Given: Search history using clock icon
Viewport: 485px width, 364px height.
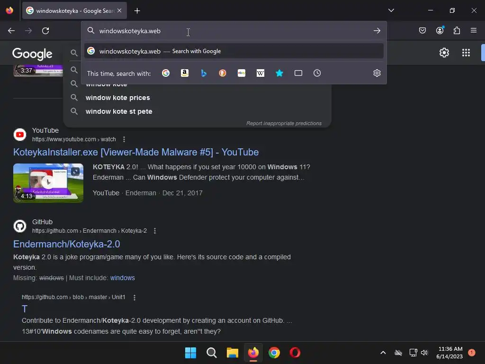Looking at the screenshot, I should (x=317, y=73).
